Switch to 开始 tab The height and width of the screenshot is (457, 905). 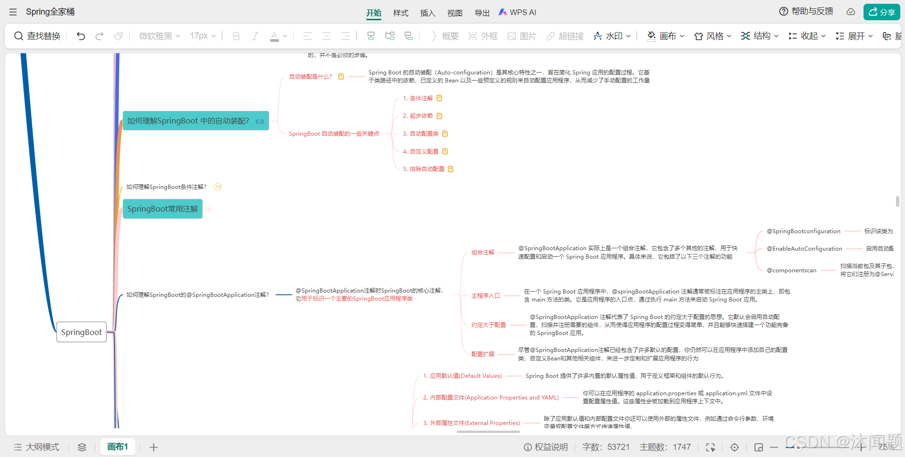tap(374, 13)
